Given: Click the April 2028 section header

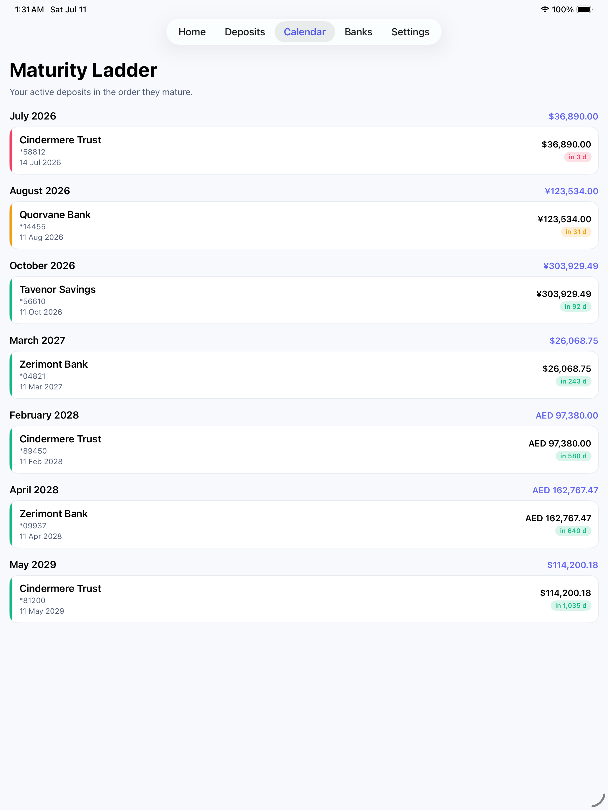Looking at the screenshot, I should 34,489.
